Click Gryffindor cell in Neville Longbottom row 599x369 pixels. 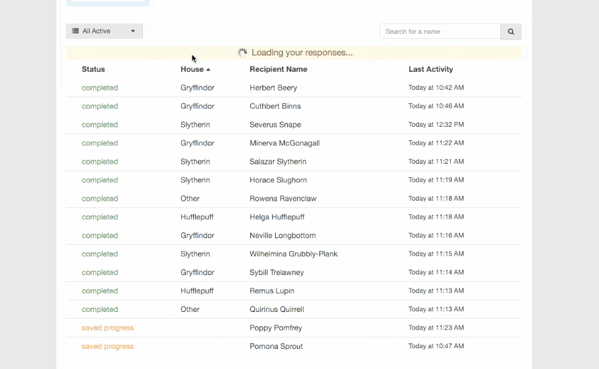(x=197, y=235)
